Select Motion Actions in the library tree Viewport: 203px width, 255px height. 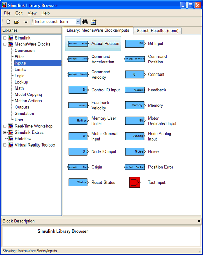click(28, 101)
